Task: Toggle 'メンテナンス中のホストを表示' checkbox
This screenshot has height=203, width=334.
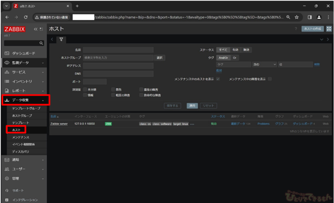Action: click(218, 79)
